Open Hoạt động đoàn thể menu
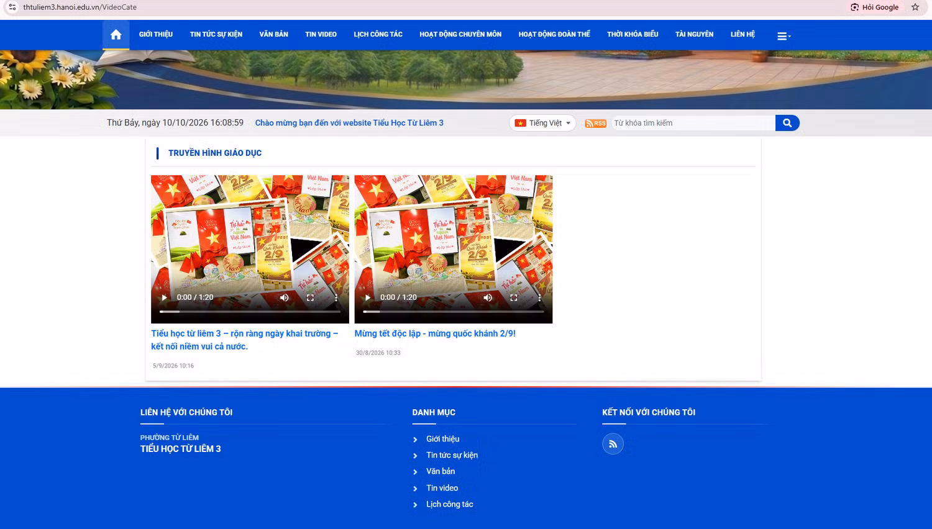This screenshot has width=932, height=529. [x=554, y=35]
